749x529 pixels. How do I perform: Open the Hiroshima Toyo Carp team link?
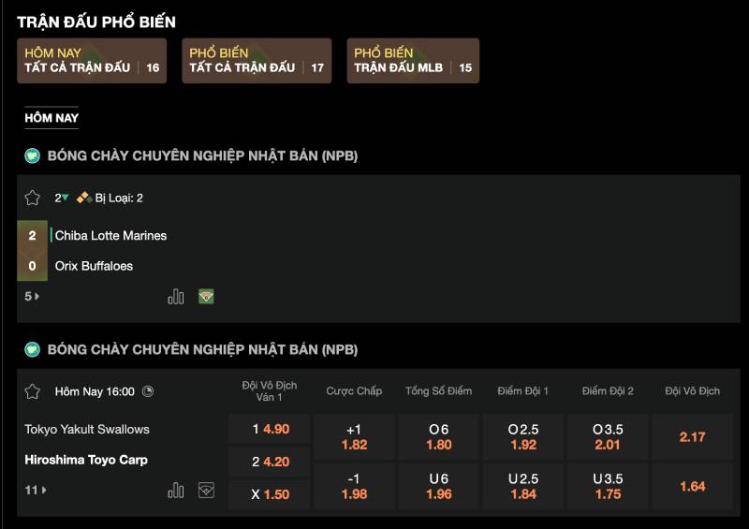[86, 460]
